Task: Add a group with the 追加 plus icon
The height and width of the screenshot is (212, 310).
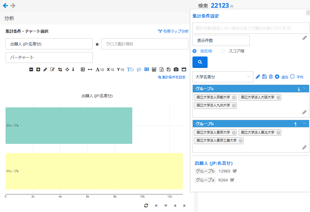Action: pyautogui.click(x=277, y=77)
